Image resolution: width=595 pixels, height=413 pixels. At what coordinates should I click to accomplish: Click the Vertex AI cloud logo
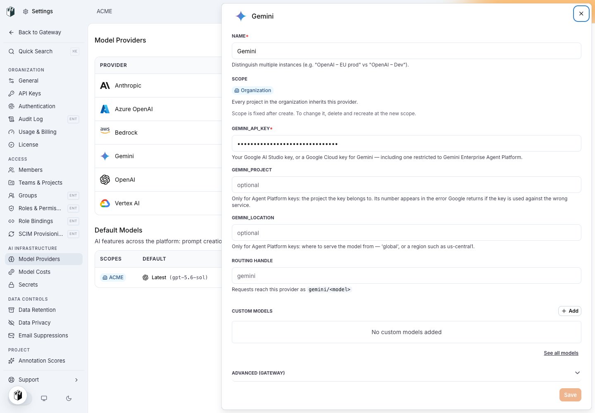[105, 203]
